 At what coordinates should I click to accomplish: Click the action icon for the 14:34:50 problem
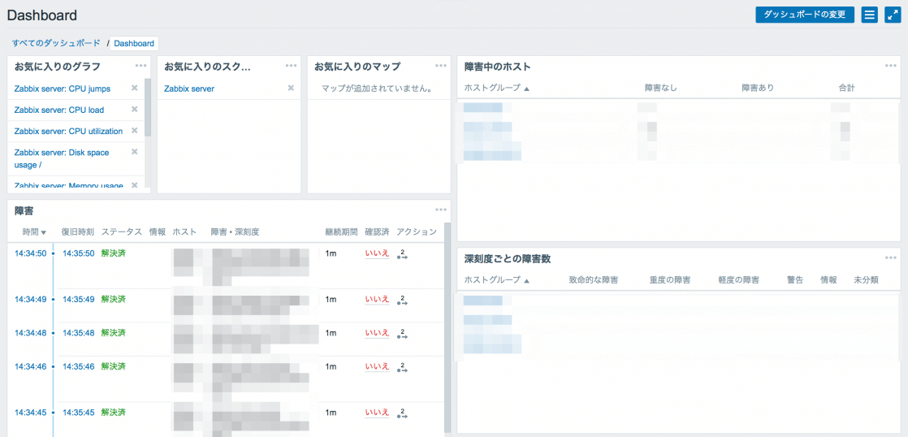(x=401, y=254)
